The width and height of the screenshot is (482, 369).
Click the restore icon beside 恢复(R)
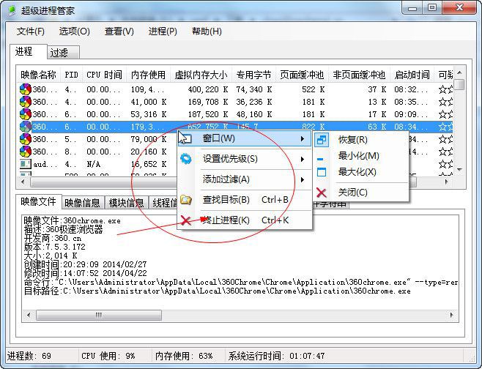pyautogui.click(x=322, y=140)
